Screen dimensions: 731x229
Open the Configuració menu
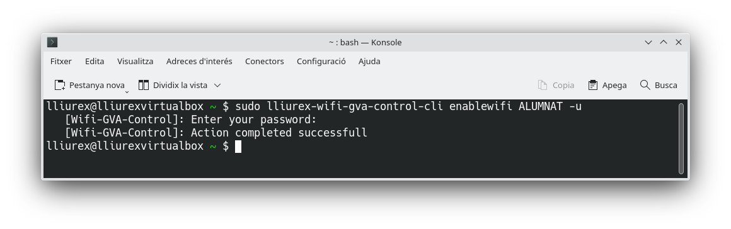pyautogui.click(x=321, y=62)
